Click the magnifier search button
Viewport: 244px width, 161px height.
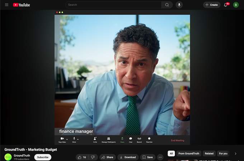(167, 5)
